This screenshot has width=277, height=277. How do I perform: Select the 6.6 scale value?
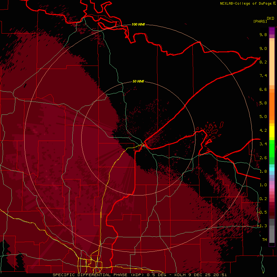click(263, 89)
